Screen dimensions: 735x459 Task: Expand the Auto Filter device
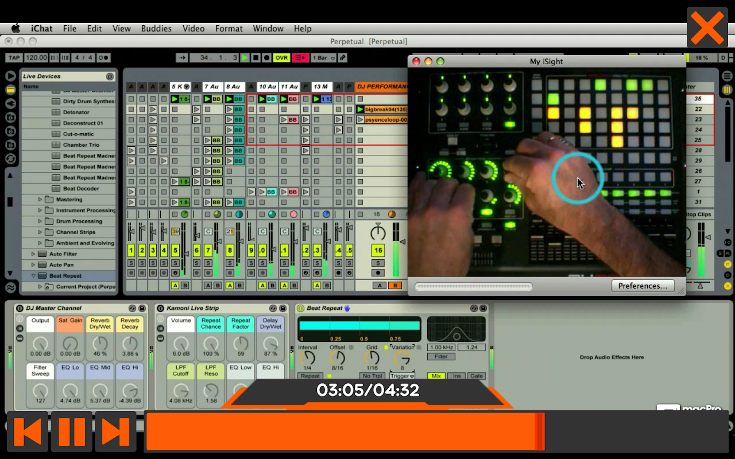tap(33, 254)
